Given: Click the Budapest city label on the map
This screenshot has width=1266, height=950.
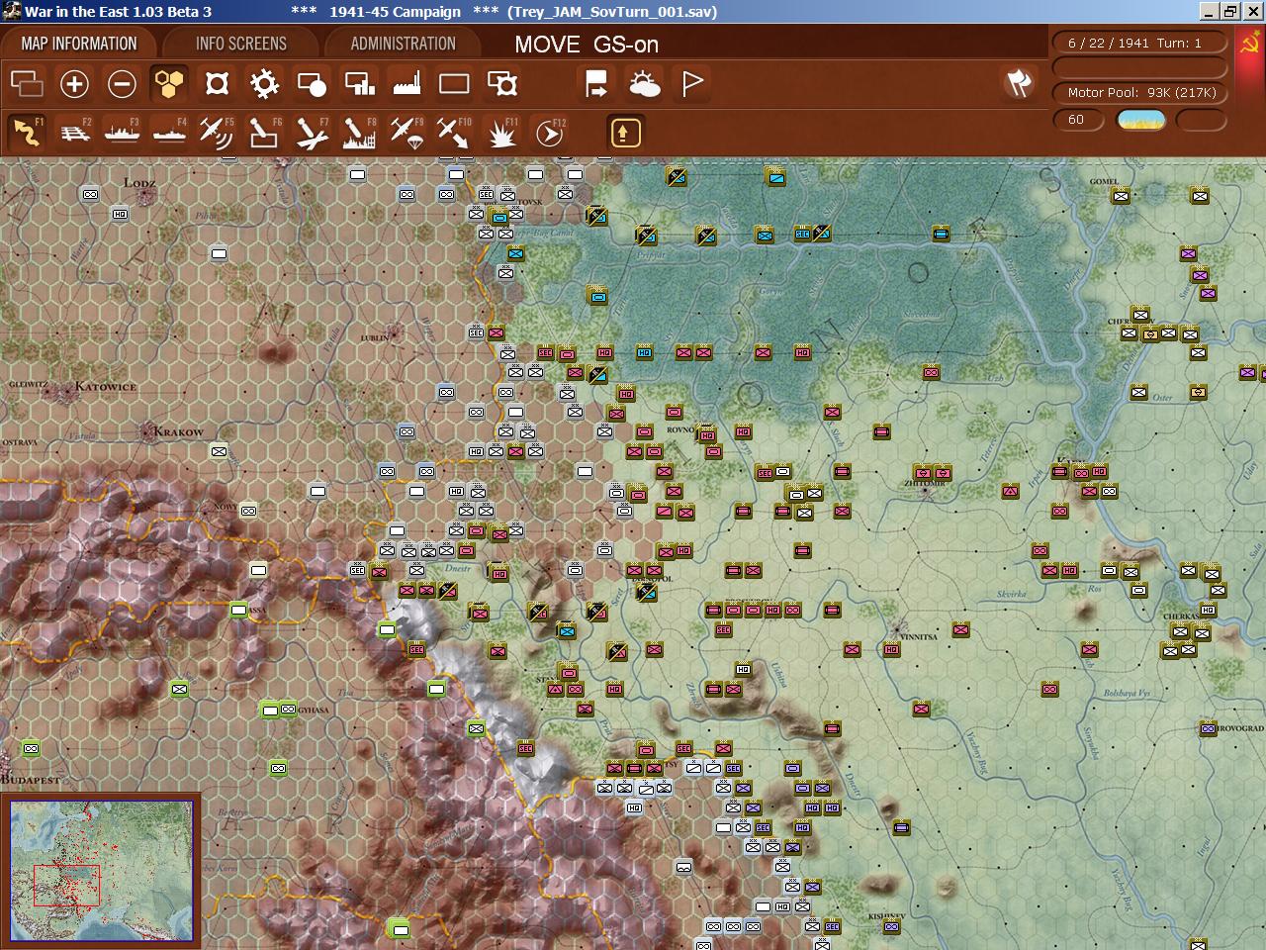Looking at the screenshot, I should [x=30, y=780].
